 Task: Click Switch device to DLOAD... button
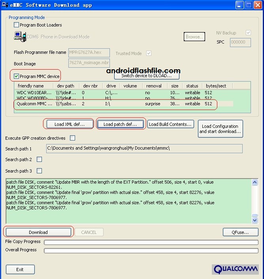[x=147, y=76]
